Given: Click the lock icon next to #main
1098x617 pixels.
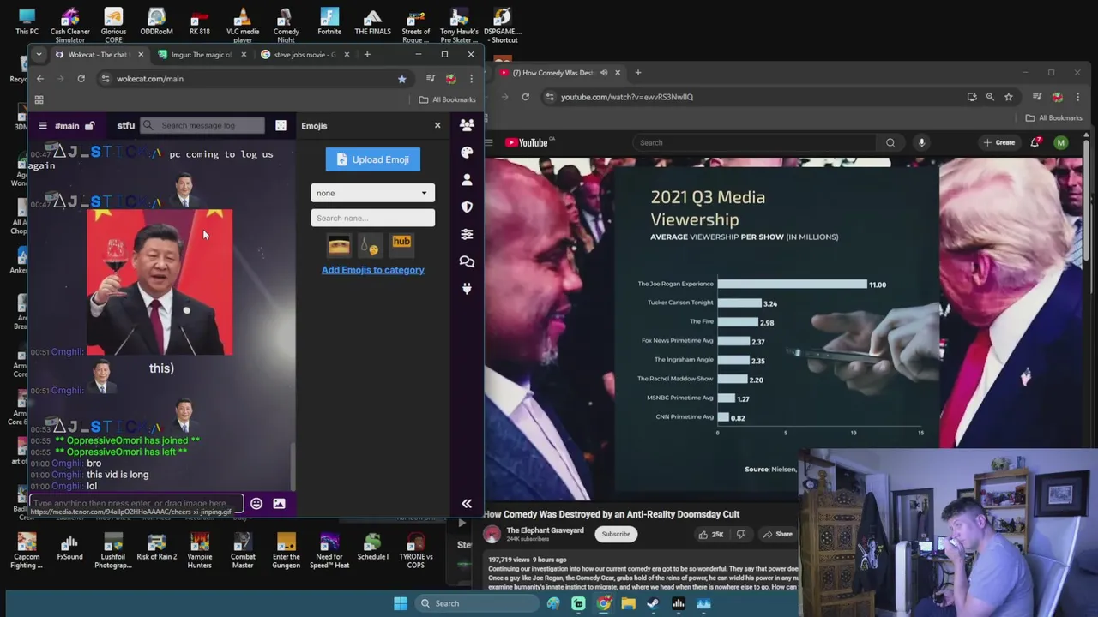Looking at the screenshot, I should coord(89,126).
